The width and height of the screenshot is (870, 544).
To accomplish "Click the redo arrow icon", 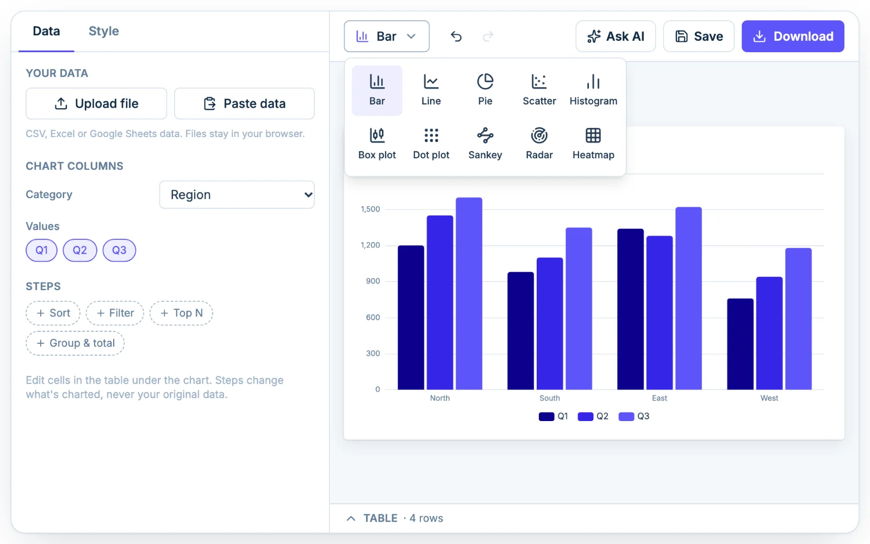I will point(488,36).
